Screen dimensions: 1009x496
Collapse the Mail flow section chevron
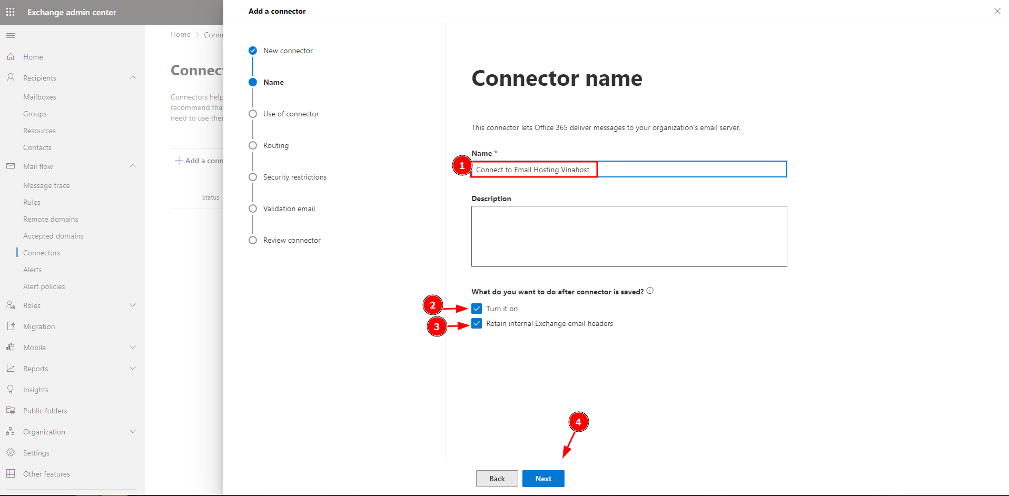pos(133,166)
